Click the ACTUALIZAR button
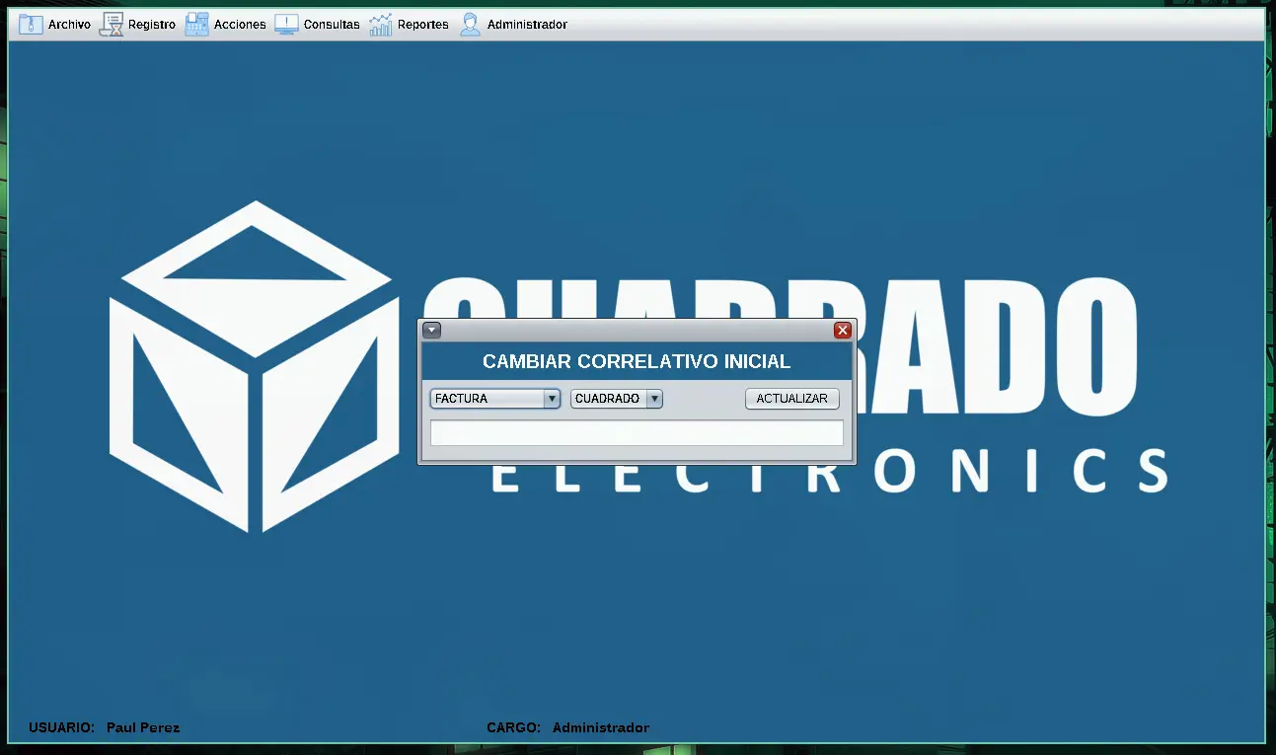 click(x=791, y=399)
